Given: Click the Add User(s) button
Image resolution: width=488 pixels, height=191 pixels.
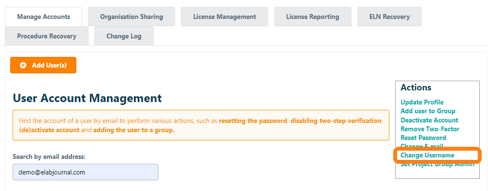Looking at the screenshot, I should pos(43,65).
